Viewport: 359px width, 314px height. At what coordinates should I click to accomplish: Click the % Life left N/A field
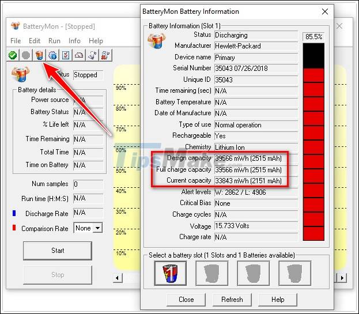88,125
